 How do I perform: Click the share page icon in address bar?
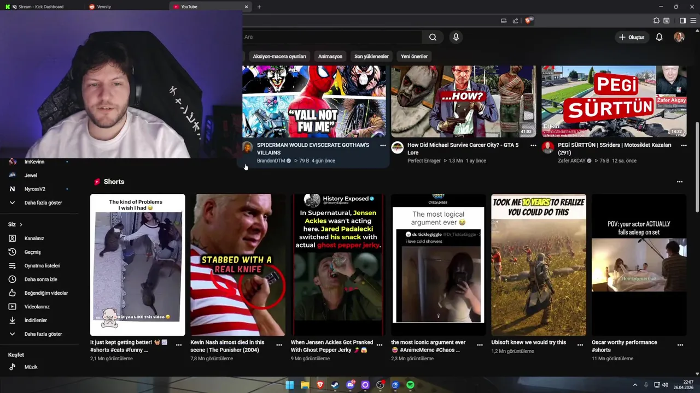click(x=515, y=21)
